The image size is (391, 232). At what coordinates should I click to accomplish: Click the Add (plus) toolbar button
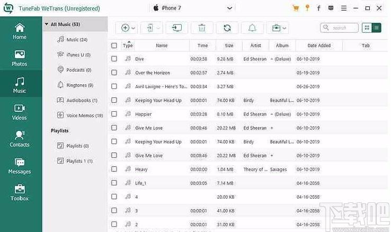click(x=125, y=28)
